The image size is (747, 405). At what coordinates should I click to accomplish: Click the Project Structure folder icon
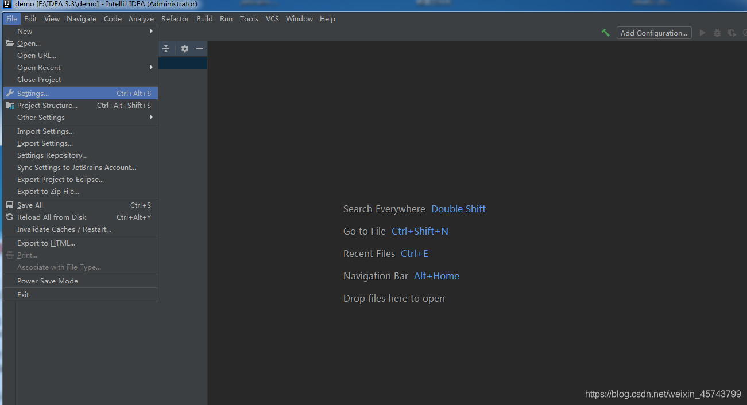point(10,106)
